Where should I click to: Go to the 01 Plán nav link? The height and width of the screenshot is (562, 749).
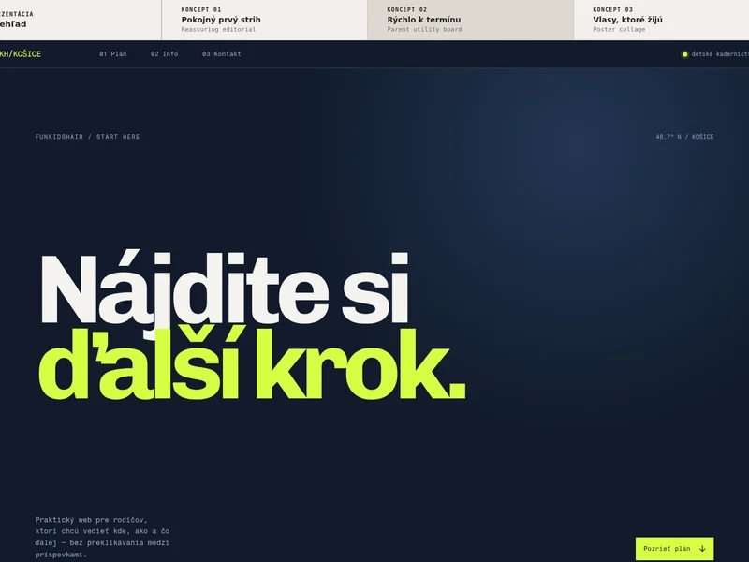coord(112,54)
